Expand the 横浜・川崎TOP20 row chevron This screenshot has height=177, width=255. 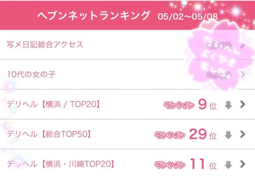click(243, 164)
